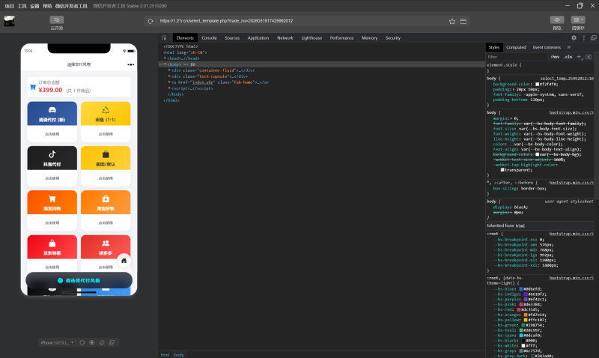Expand the margin shorthand triangle

(512, 118)
